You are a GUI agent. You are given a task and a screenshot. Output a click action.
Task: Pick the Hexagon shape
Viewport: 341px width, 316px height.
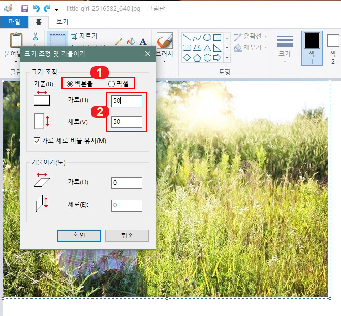click(x=207, y=58)
